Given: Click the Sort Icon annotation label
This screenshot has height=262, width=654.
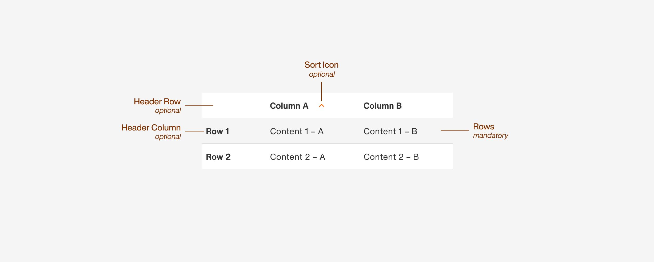Looking at the screenshot, I should coord(321,65).
